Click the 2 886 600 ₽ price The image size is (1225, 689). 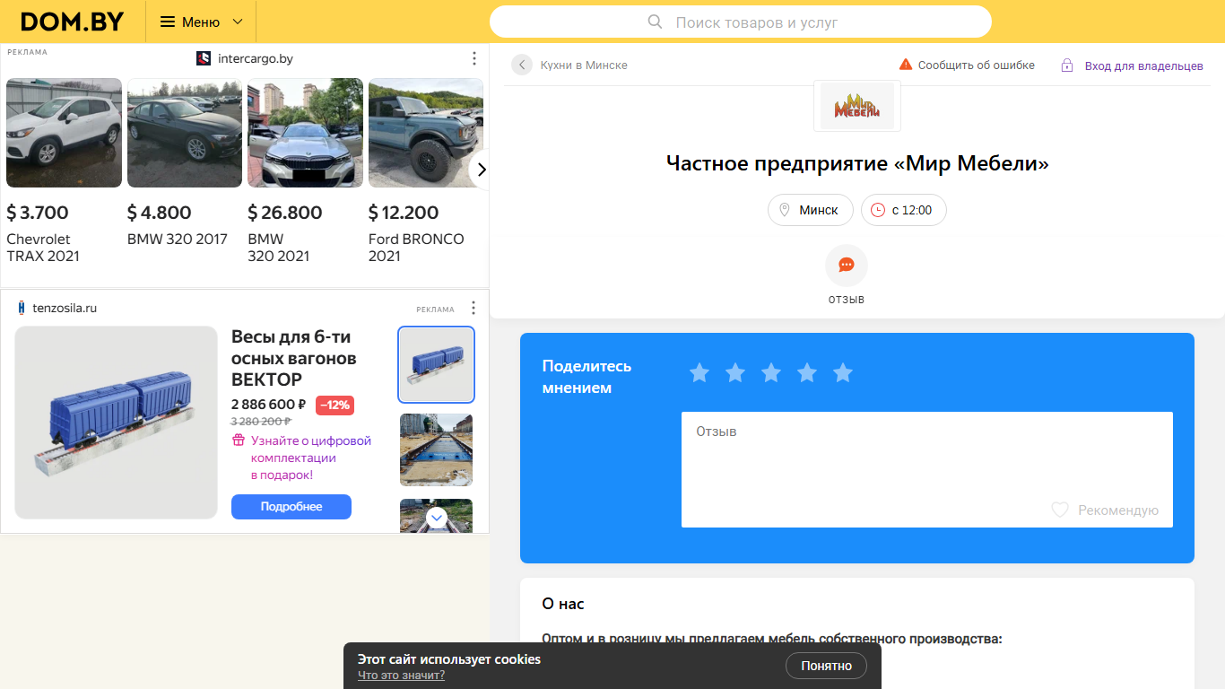tap(269, 405)
